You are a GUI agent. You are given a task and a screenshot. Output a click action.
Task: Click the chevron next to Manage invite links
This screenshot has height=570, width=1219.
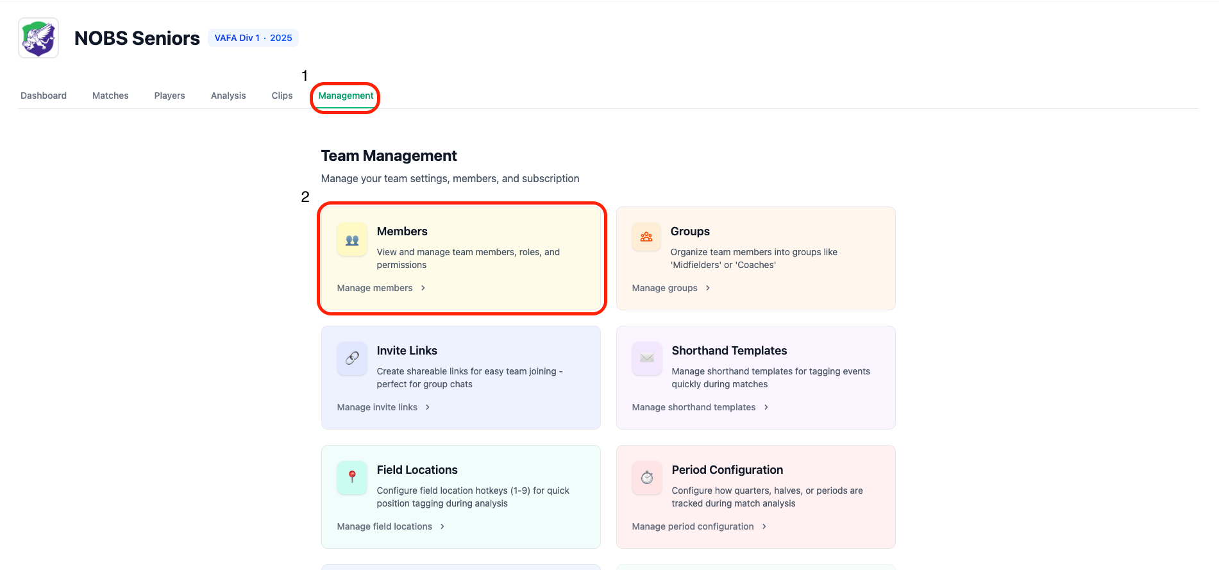click(x=428, y=407)
